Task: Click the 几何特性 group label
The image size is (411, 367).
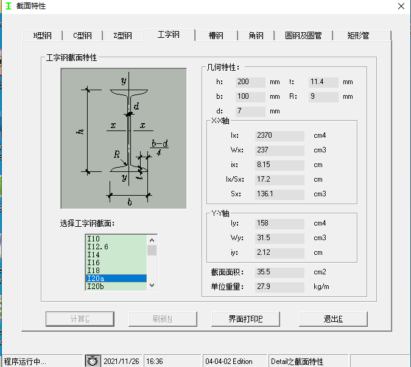Action: point(223,68)
